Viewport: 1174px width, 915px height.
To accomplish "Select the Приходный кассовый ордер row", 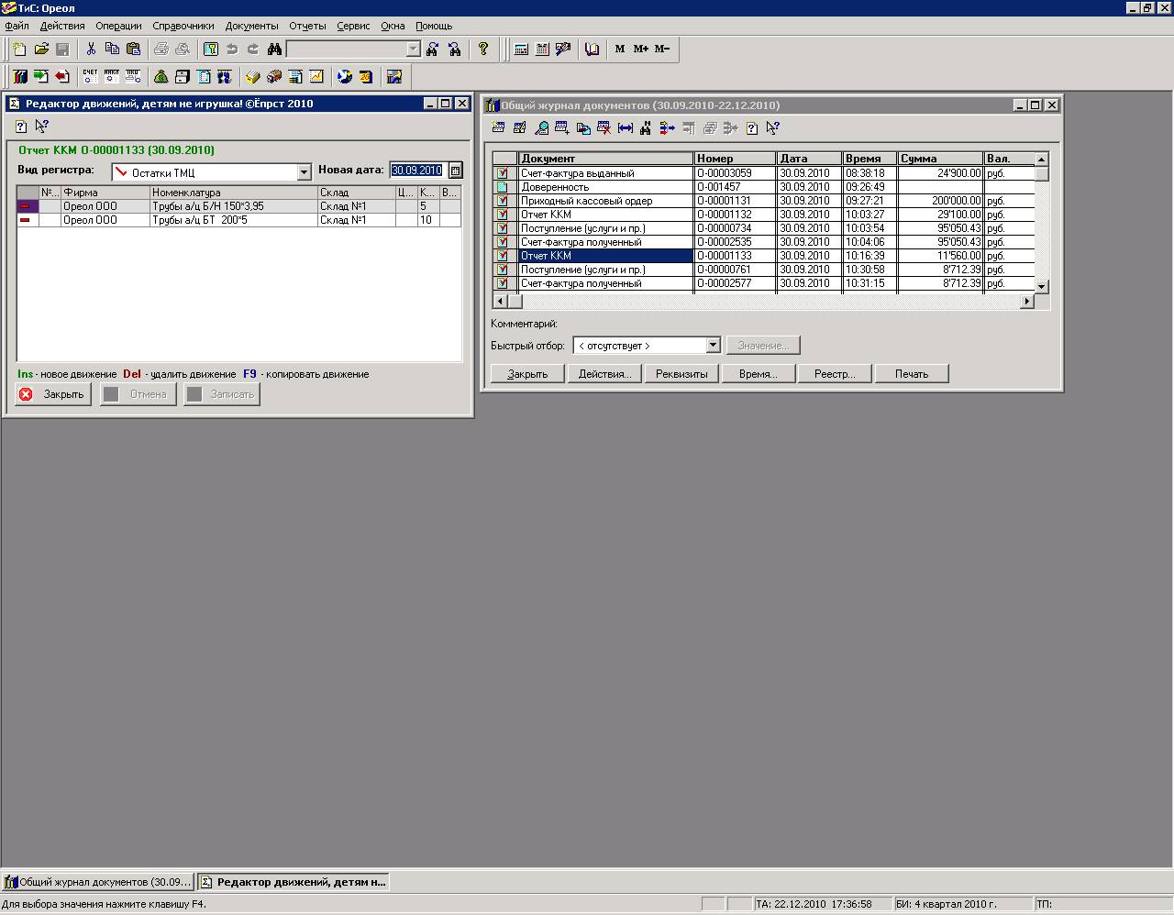I will point(763,201).
